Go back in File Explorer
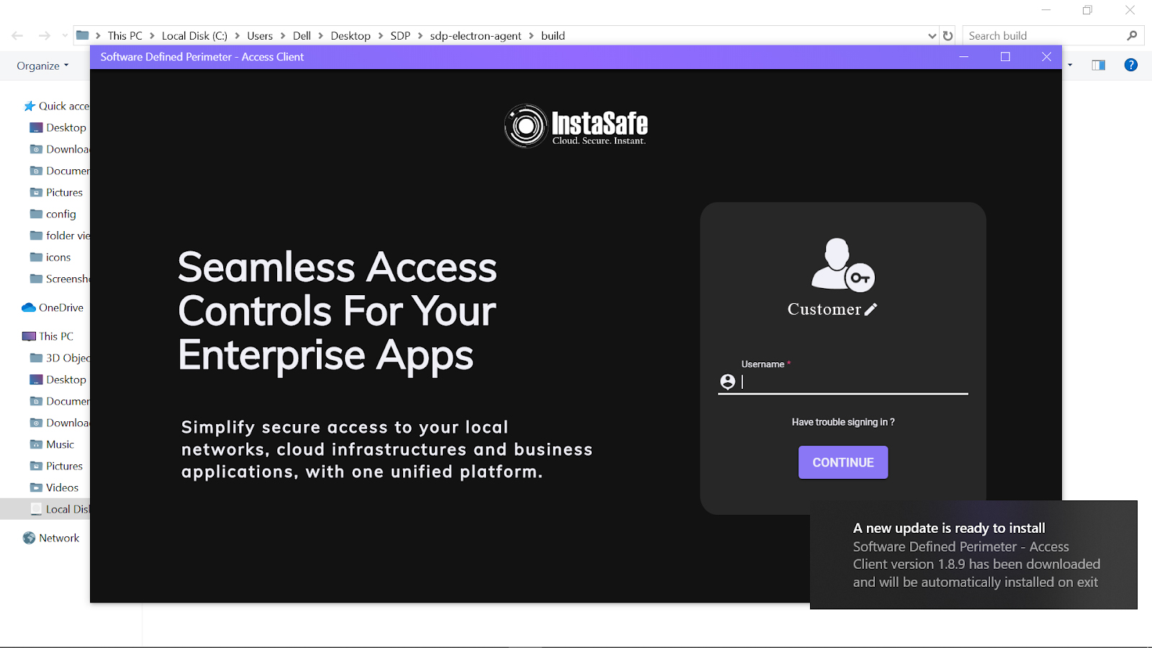 click(17, 35)
